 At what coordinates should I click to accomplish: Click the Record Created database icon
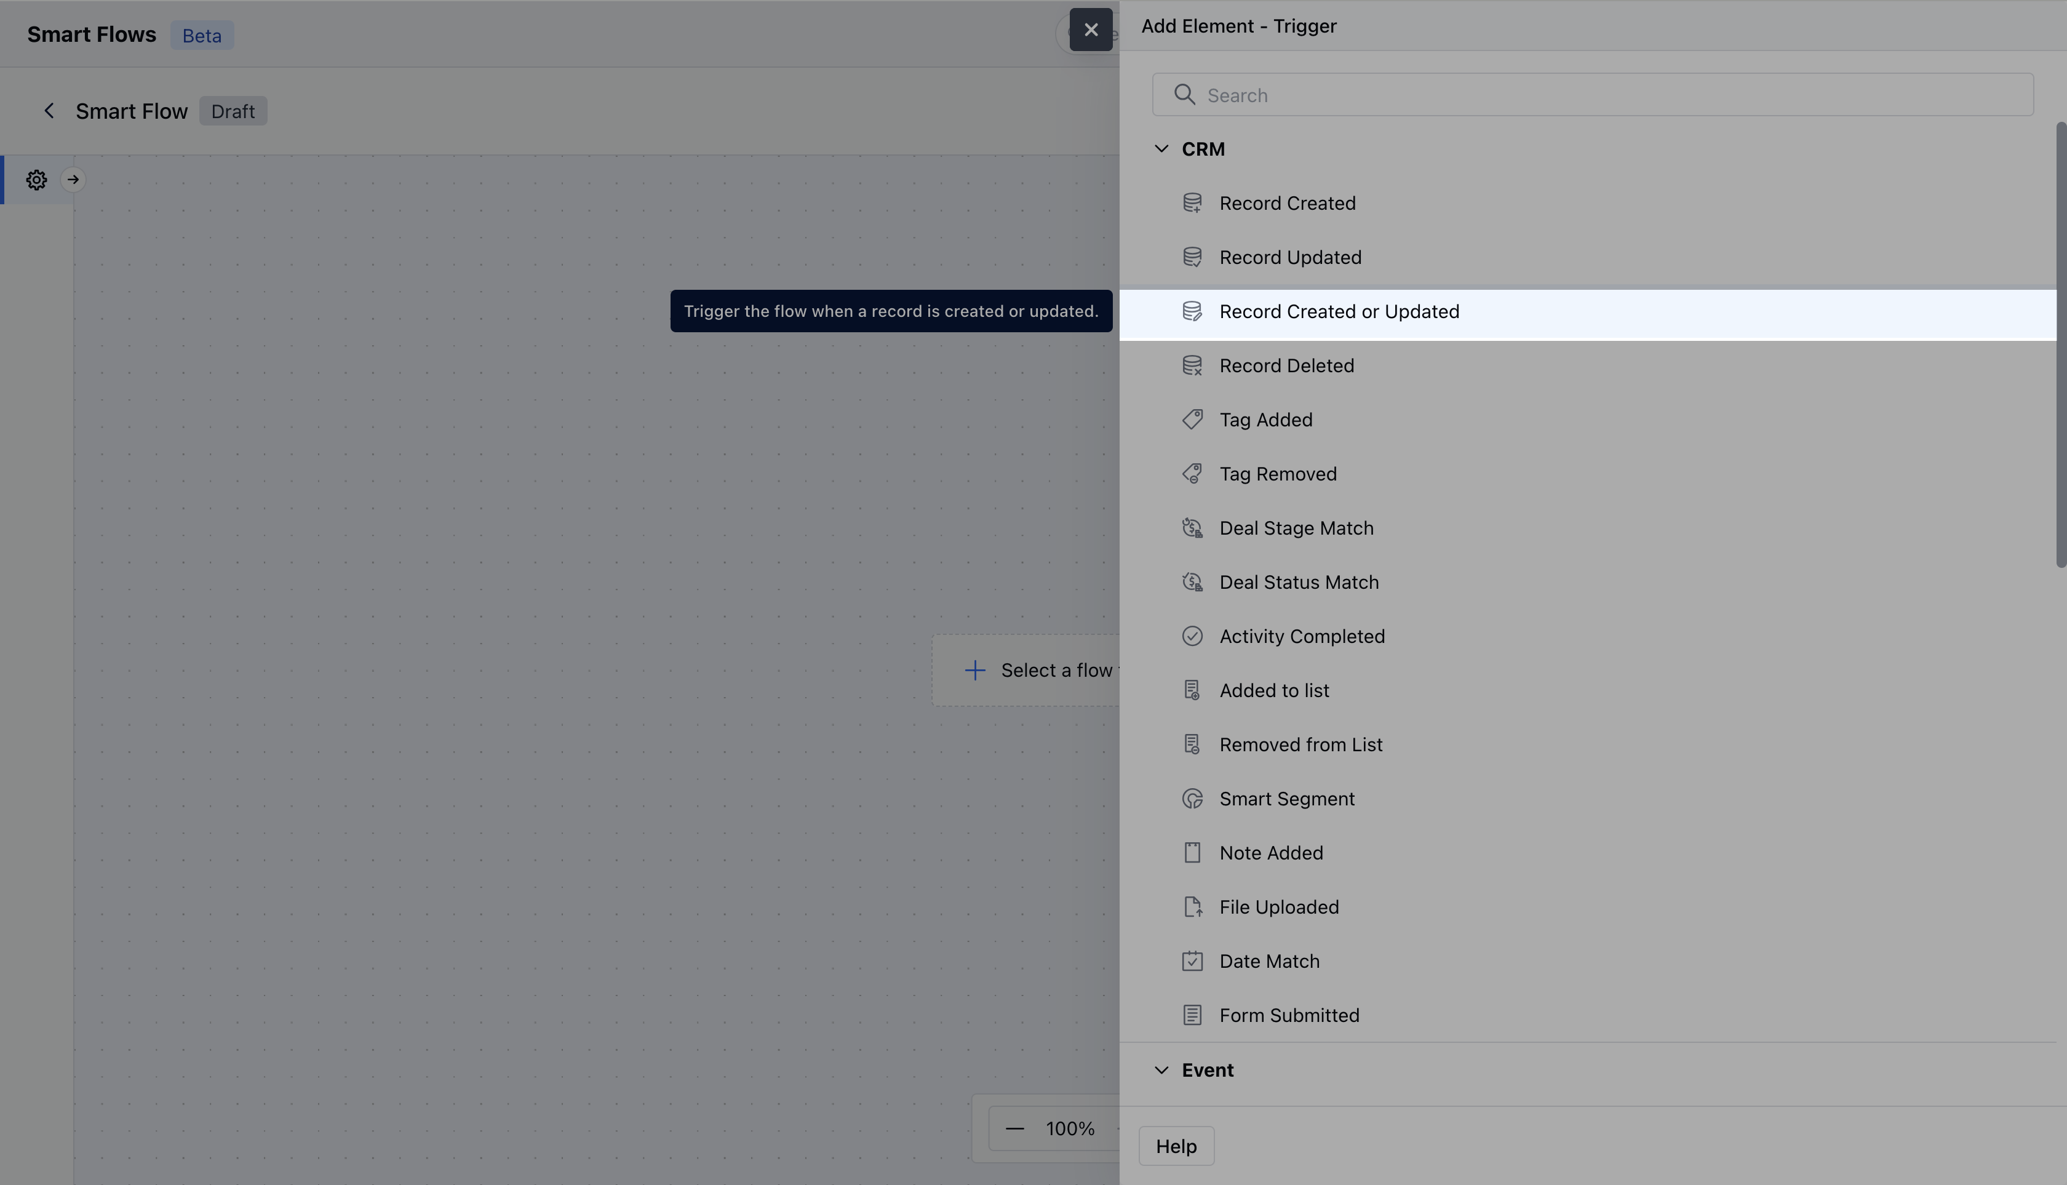1192,204
